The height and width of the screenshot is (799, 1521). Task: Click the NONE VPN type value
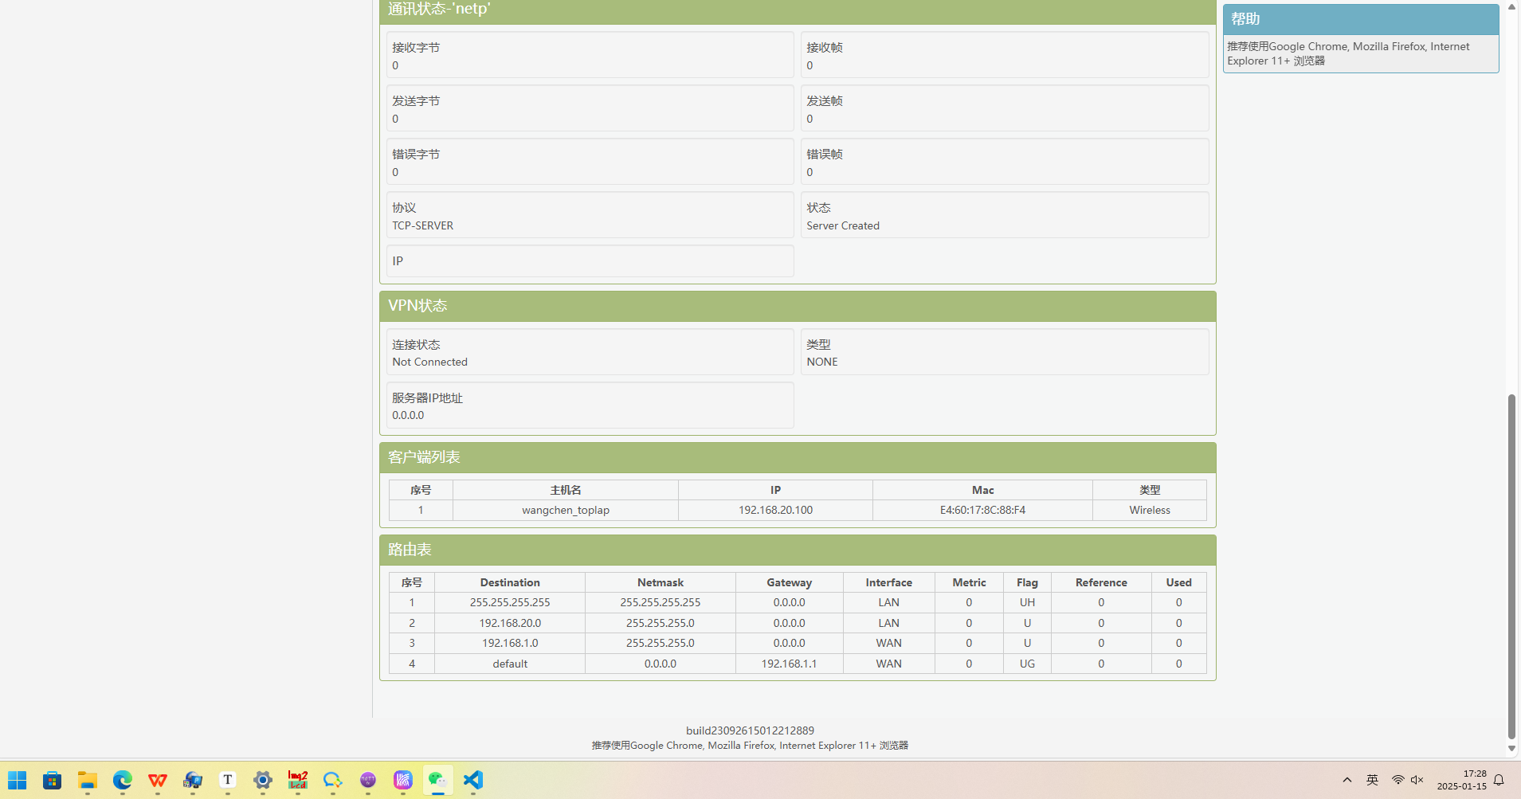[x=822, y=362]
